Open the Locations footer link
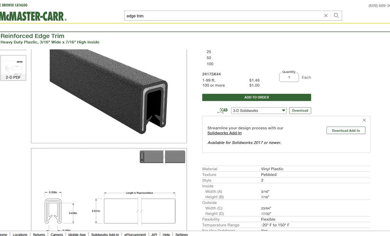This screenshot has height=236, width=390. coord(20,234)
